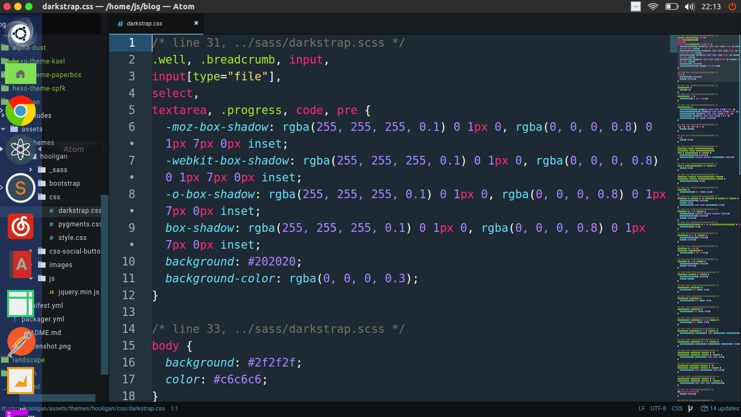This screenshot has width=741, height=417.
Task: Open packager.yml from the tree
Action: [x=43, y=319]
